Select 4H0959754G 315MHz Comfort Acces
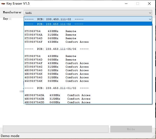Image resolution: width=156 pixels, height=139 pixels. point(56,70)
